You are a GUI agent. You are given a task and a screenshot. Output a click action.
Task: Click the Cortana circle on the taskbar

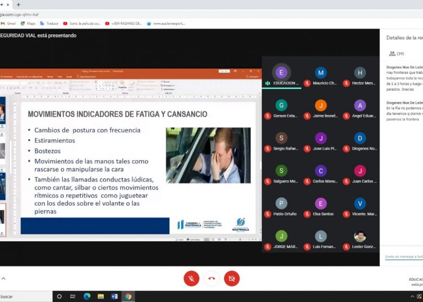coord(59,296)
